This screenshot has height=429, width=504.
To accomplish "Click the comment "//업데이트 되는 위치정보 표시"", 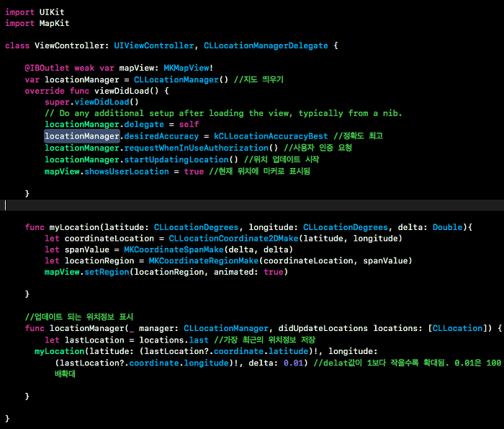I will [x=79, y=317].
